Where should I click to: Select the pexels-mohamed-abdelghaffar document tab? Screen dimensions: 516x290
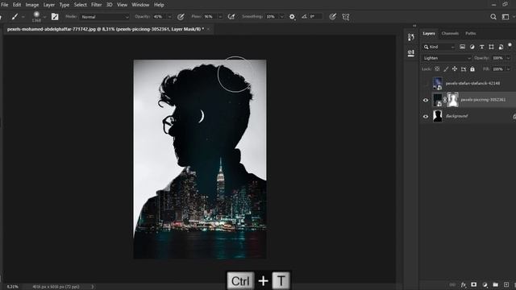pyautogui.click(x=106, y=29)
